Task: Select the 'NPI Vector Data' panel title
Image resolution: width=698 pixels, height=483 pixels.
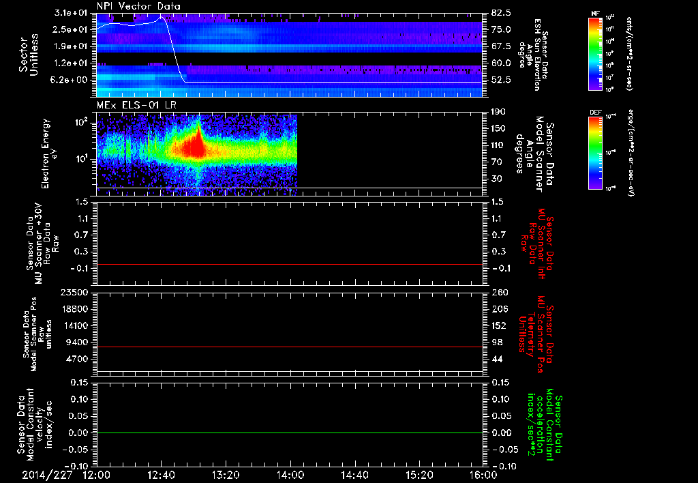Action: tap(138, 6)
